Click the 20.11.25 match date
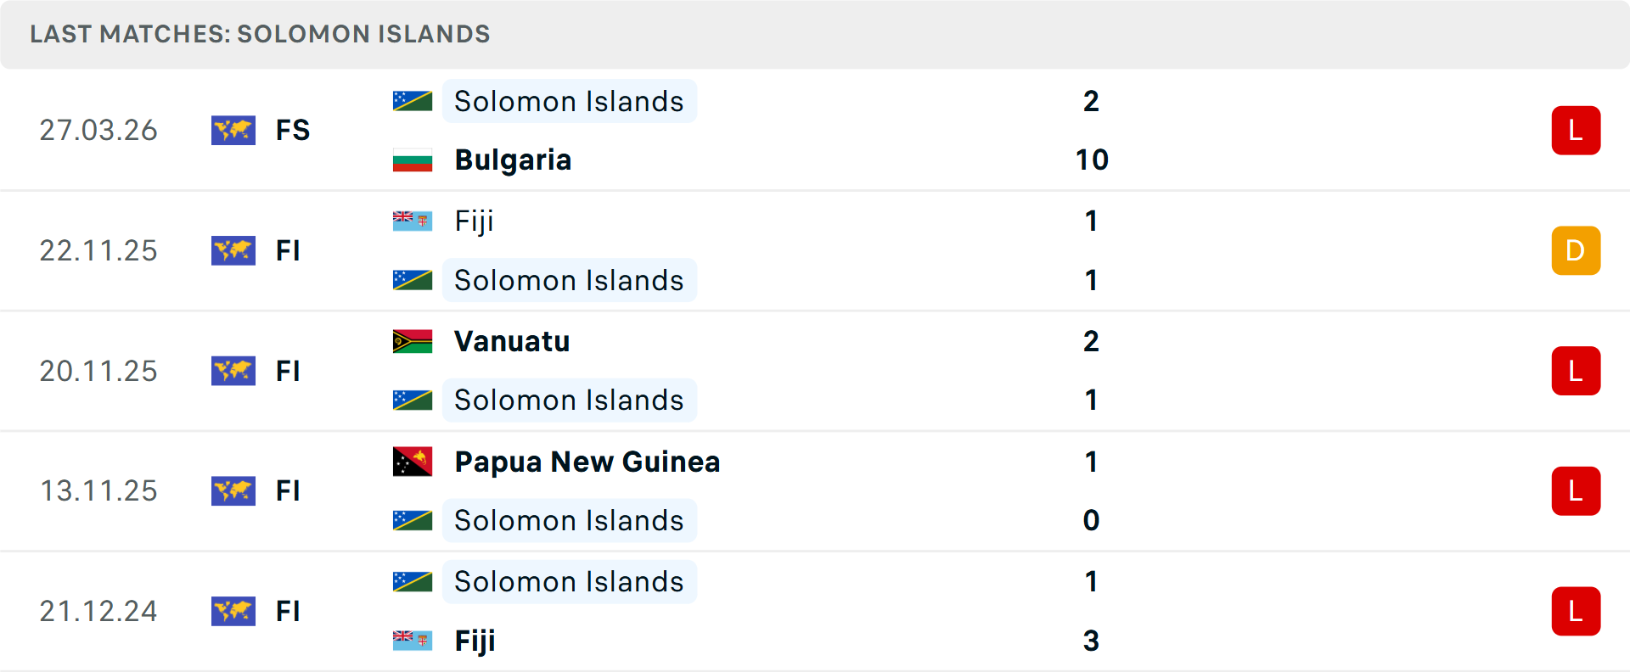Image resolution: width=1630 pixels, height=672 pixels. point(98,371)
